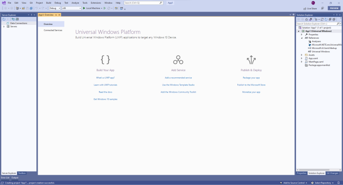Viewport: 343px width, 185px height.
Task: Expand the Properties node in Solution Explorer
Action: pyautogui.click(x=302, y=35)
